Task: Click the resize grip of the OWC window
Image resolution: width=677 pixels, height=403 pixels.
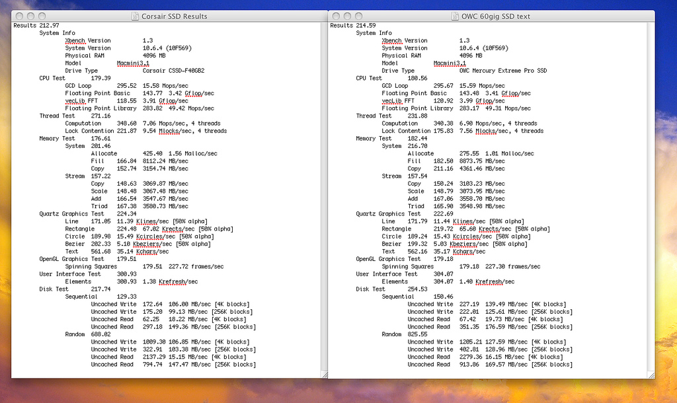Action: (651, 375)
